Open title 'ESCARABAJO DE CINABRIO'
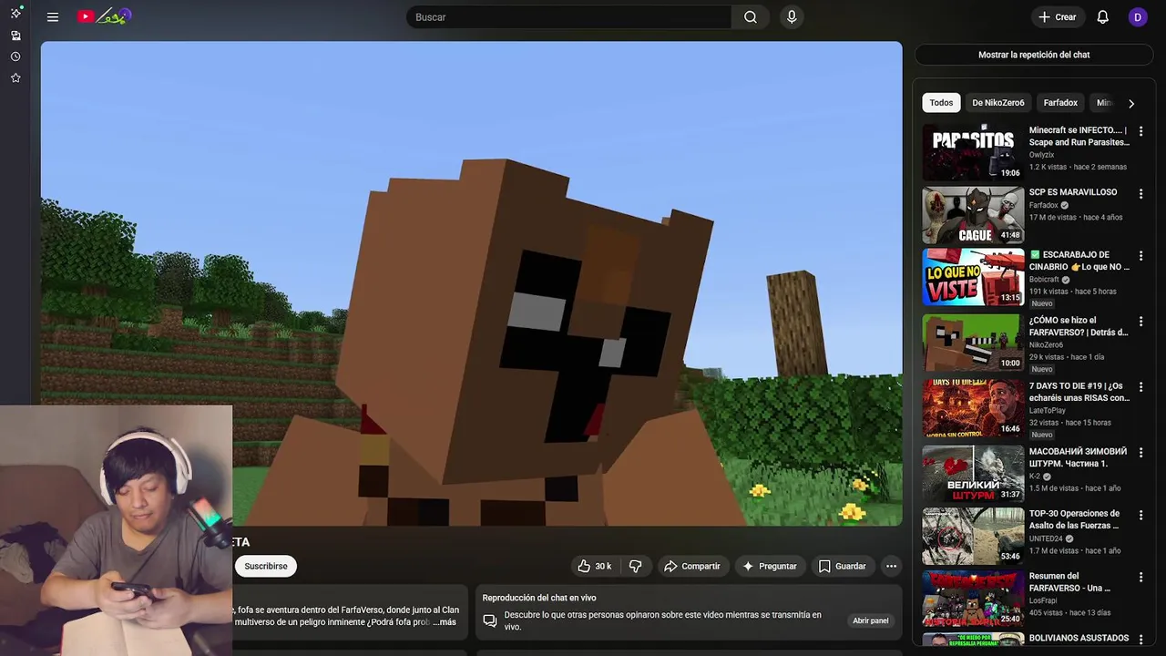This screenshot has height=656, width=1166. [1079, 261]
